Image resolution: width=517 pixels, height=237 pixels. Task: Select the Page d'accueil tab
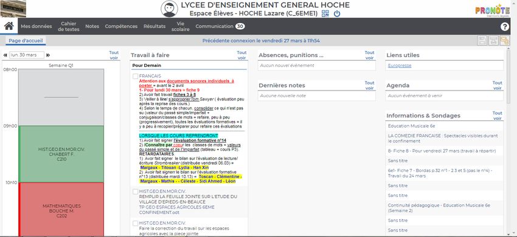coord(26,41)
